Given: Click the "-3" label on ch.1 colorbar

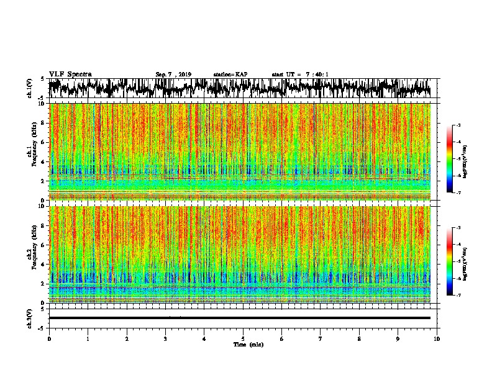Looking at the screenshot, I should coord(458,125).
